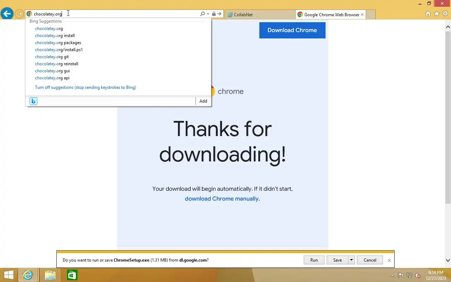Click the muted volume tray icon
Viewport: 451px width, 282px height.
[418, 275]
